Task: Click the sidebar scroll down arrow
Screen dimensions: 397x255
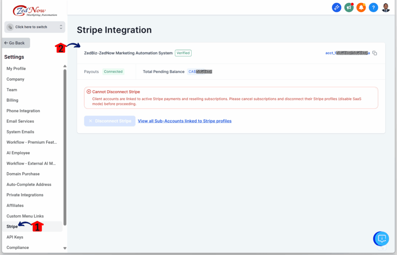Action: tap(65, 248)
